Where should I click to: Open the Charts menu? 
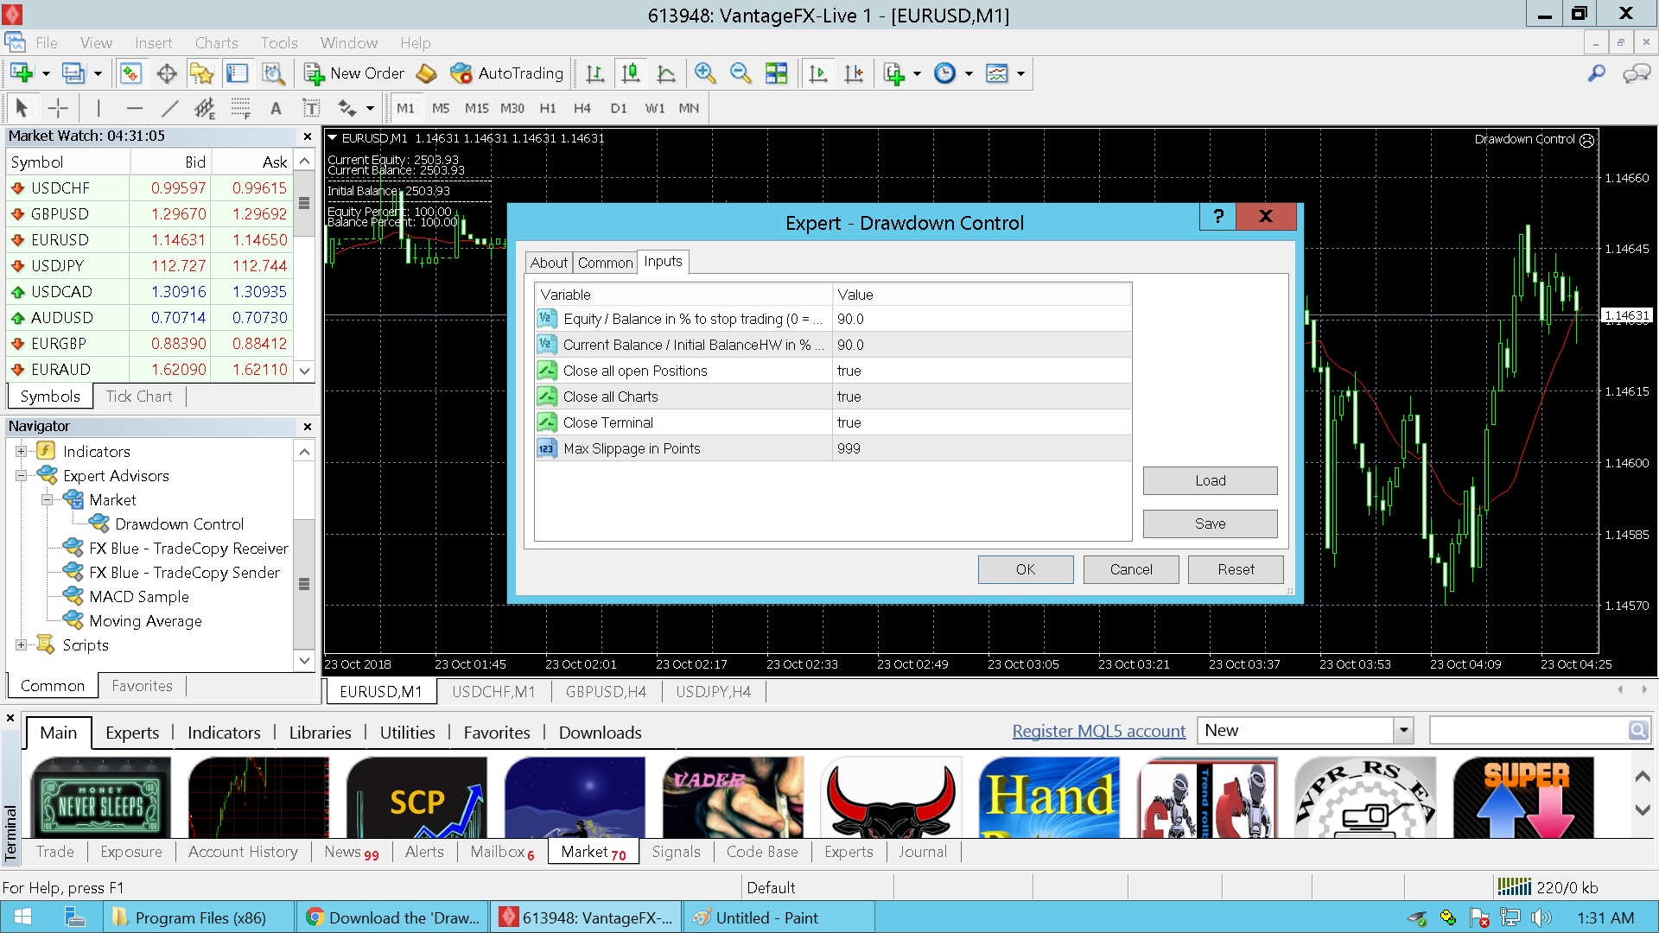[x=216, y=43]
